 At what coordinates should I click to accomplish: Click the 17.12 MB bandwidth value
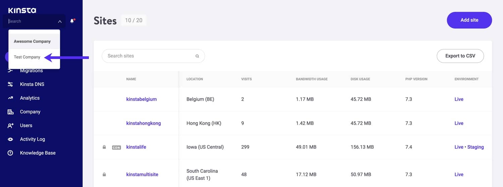(x=306, y=175)
